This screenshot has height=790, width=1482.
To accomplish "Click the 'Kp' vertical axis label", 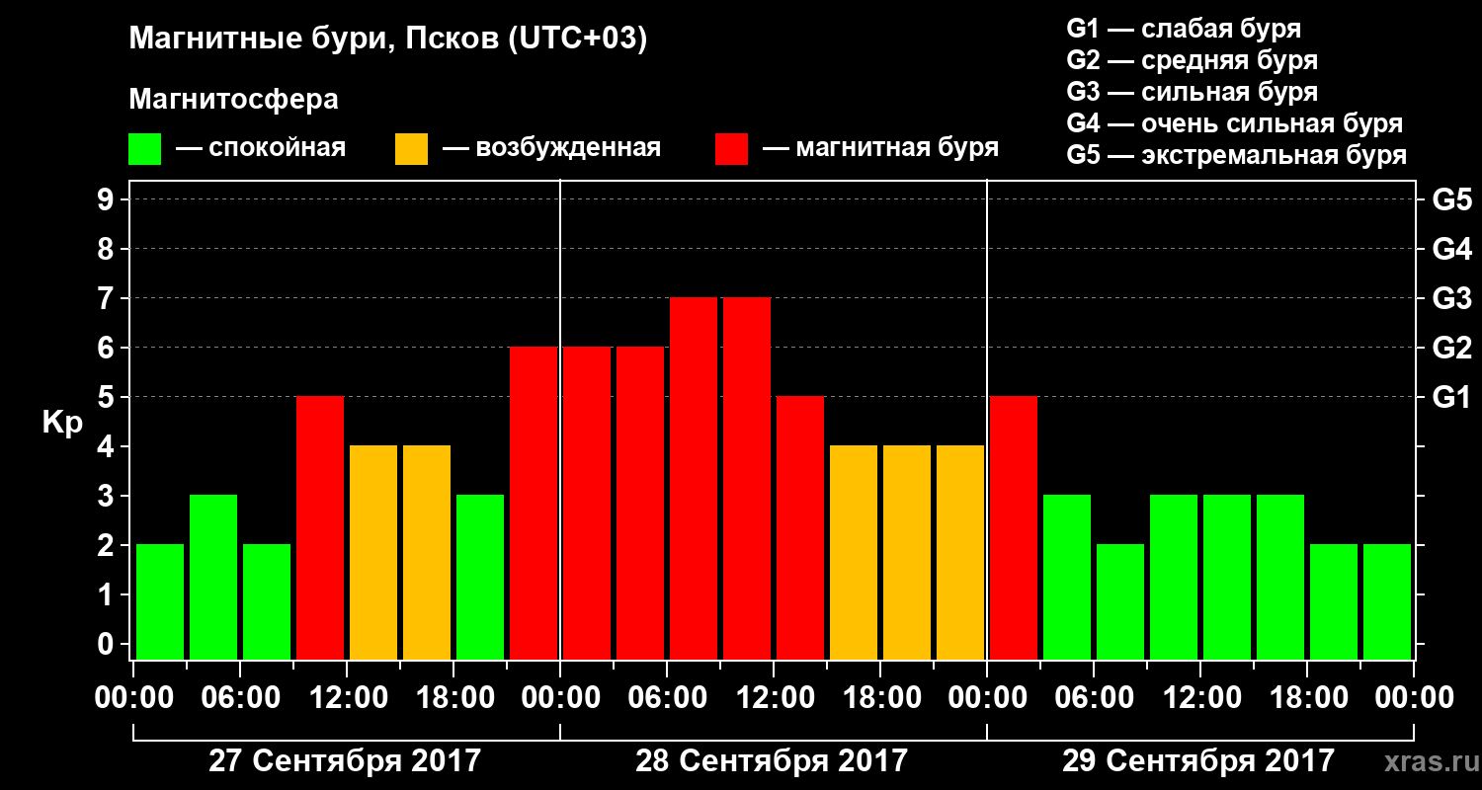I will click(62, 423).
